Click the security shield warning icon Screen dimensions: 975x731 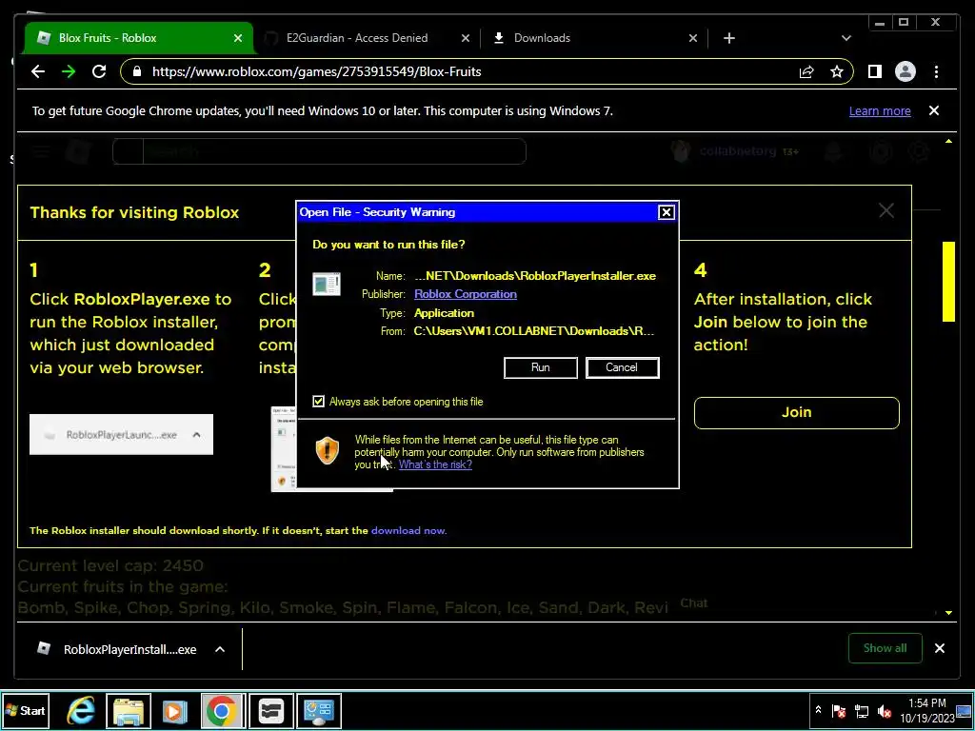click(x=328, y=450)
